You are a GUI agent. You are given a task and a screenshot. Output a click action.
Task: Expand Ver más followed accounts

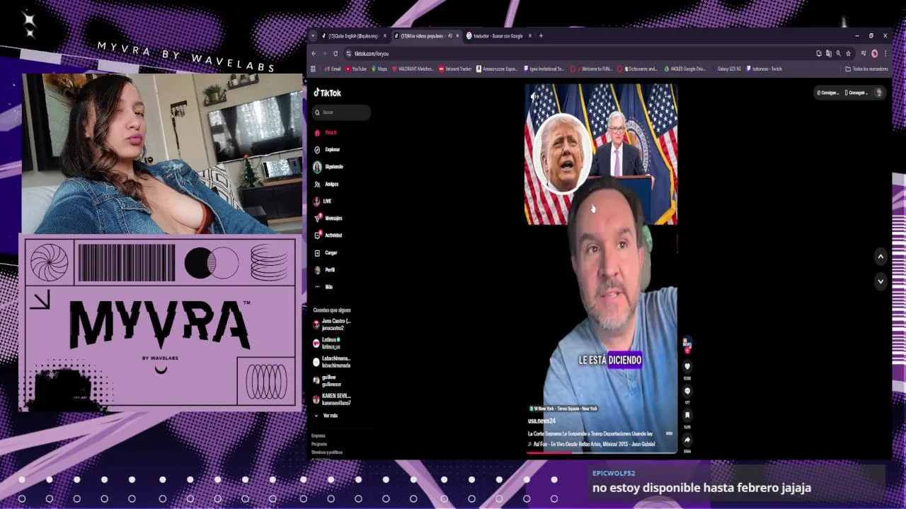point(326,416)
